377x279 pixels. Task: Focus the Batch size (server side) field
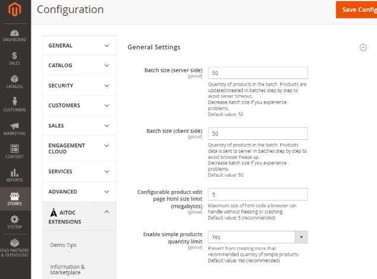[258, 73]
